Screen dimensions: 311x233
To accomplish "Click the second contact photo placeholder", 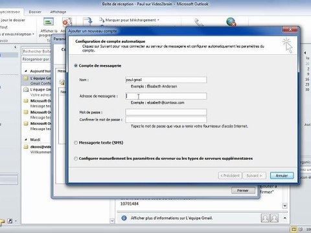I will click(274, 218).
